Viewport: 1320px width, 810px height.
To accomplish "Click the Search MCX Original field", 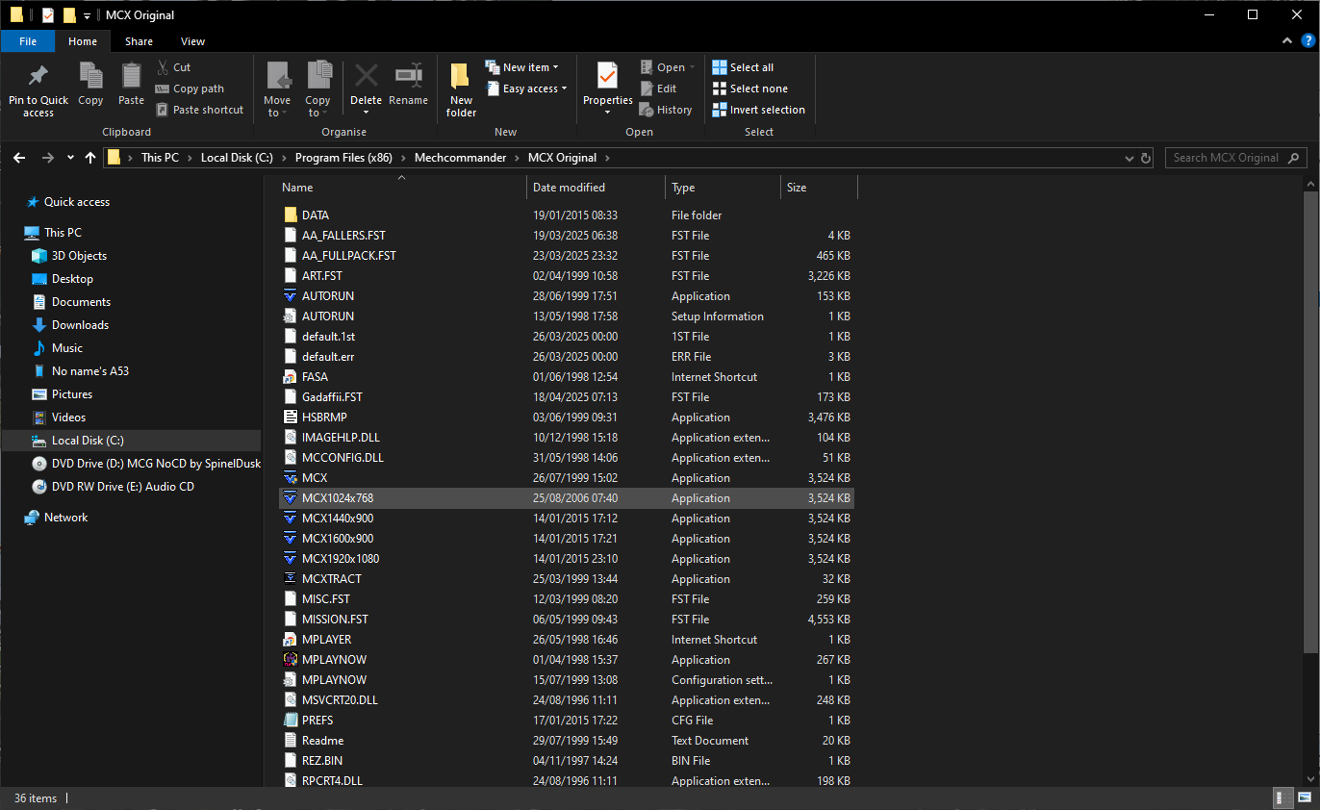I will 1227,158.
